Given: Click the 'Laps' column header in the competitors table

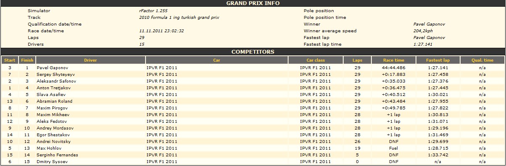Looking at the screenshot, I should (x=357, y=60).
